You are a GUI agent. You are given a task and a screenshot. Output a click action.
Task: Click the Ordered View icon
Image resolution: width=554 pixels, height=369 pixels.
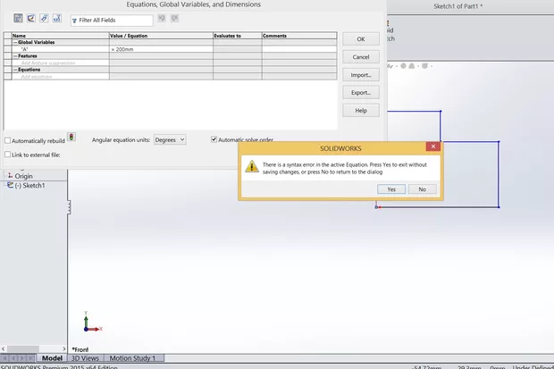click(x=57, y=18)
